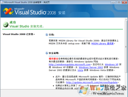Open the update.microsoft.com/microsoftupdate link
The image size is (128, 97).
(92, 82)
